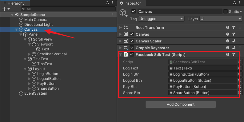244x122 pixels.
Task: Expand the LoginButton node
Action: pyautogui.click(x=30, y=74)
